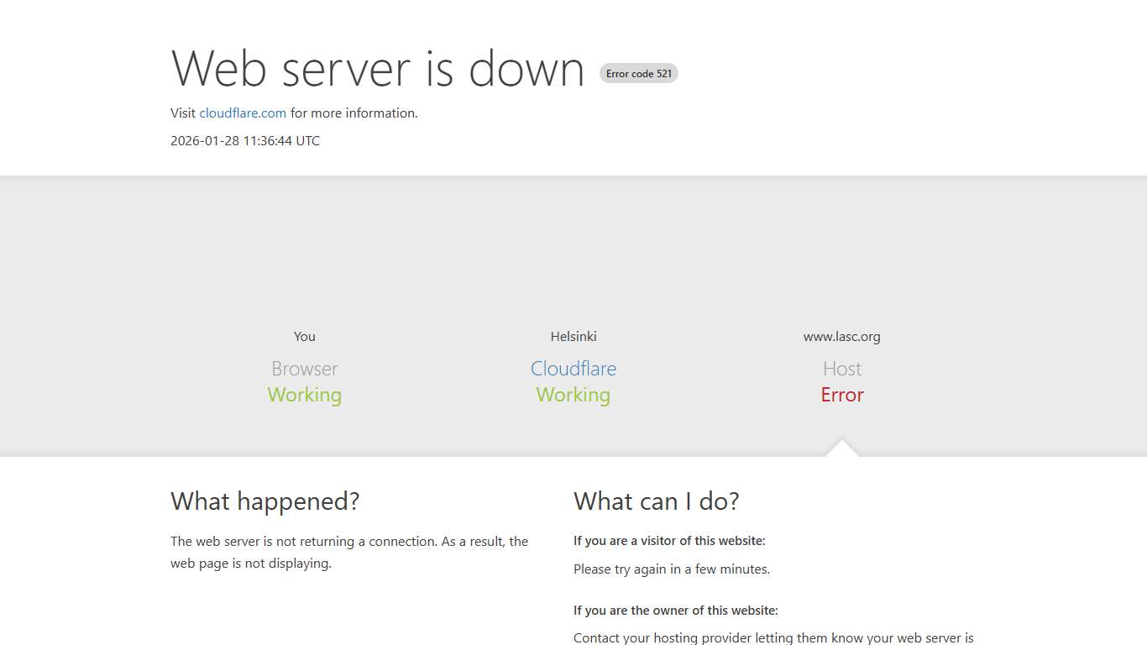
Task: Select the green Working status under Browser
Action: [x=304, y=395]
